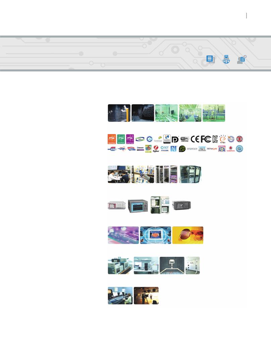Image resolution: width=271 pixels, height=342 pixels.
Task: Open the photo of two men at table
Action: 119,174
